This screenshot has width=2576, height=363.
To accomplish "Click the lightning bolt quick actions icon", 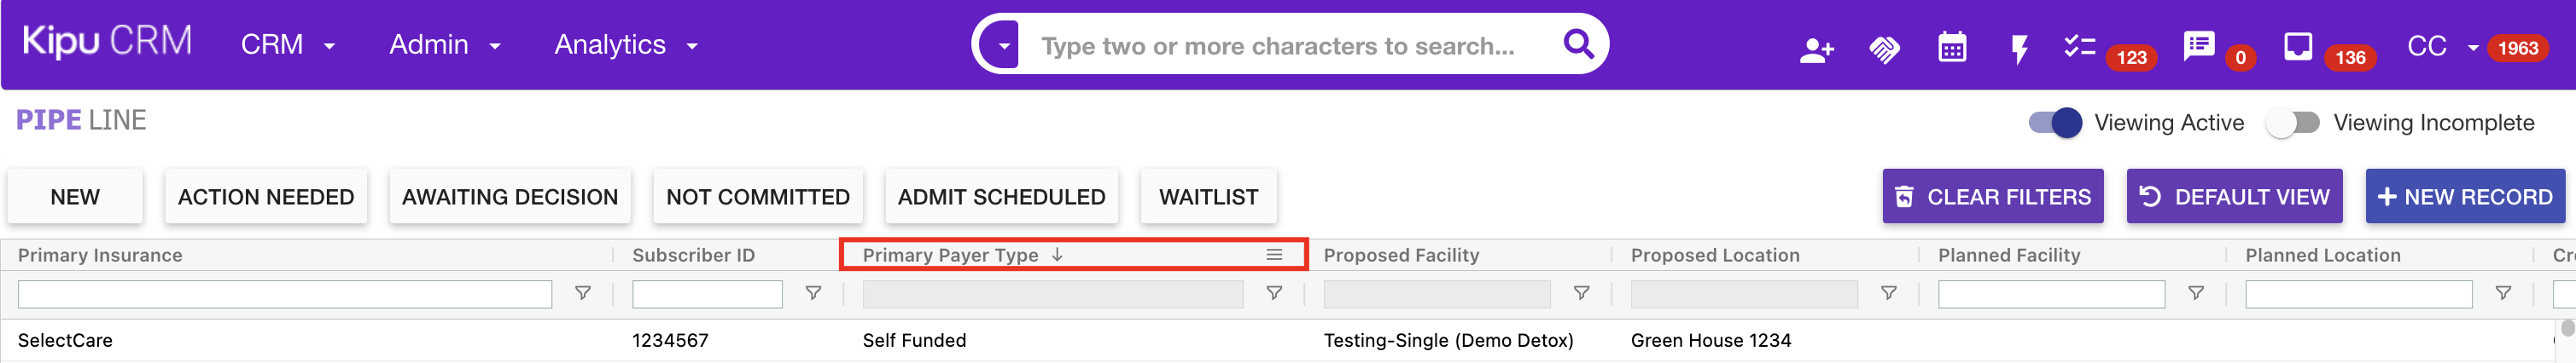I will (x=2020, y=49).
